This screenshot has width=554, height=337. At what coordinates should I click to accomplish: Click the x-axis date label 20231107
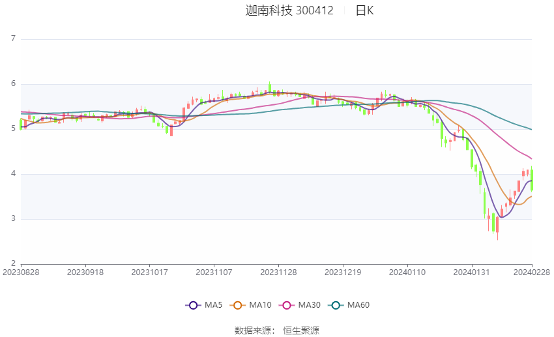(x=214, y=272)
